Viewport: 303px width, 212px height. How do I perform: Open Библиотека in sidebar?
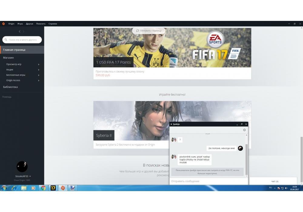[10, 87]
